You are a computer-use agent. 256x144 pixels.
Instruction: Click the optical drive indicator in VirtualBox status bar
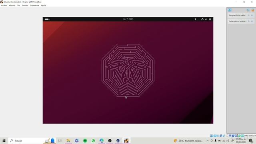pos(215,136)
